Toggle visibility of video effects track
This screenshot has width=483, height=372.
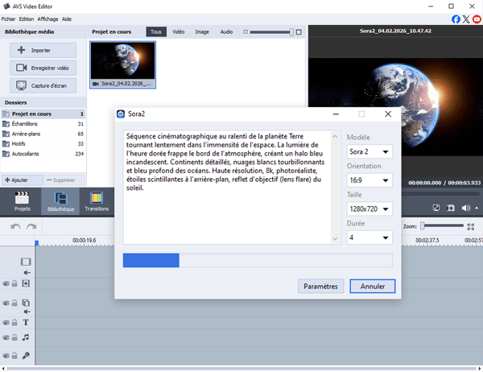pos(6,283)
